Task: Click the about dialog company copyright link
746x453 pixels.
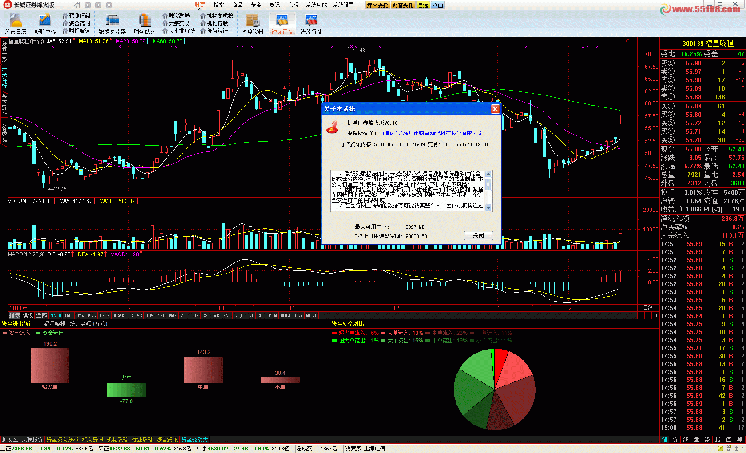Action: pyautogui.click(x=433, y=133)
